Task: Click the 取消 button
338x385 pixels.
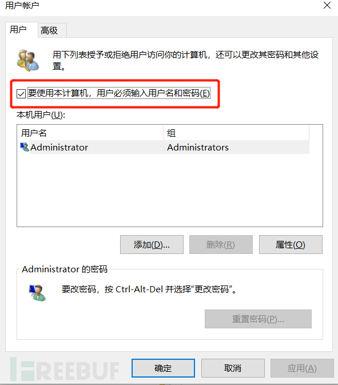Action: 233,368
